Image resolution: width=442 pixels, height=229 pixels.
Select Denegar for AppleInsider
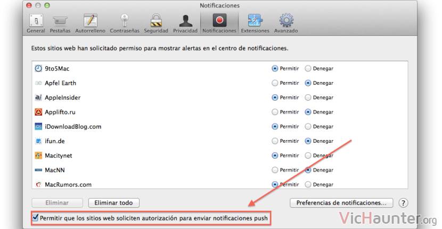click(308, 97)
